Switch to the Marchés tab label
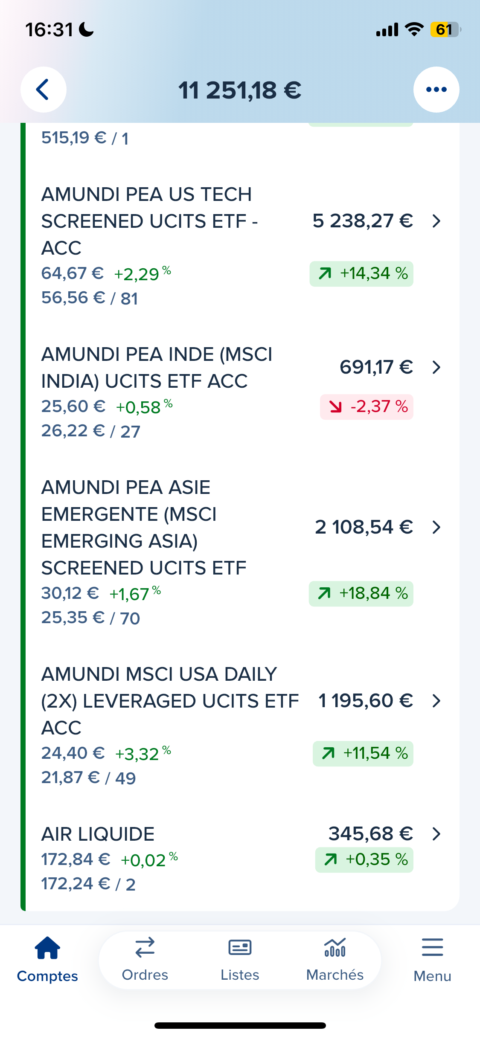This screenshot has height=1039, width=480. (335, 975)
